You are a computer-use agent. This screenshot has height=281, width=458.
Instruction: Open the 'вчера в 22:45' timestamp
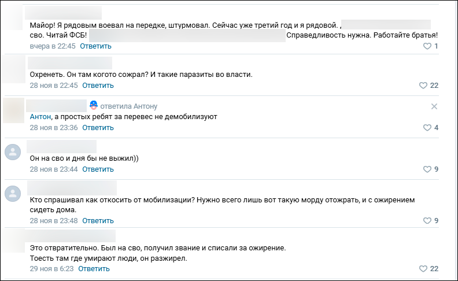click(53, 46)
